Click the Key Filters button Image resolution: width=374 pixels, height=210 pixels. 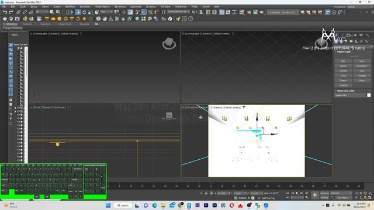click(344, 198)
